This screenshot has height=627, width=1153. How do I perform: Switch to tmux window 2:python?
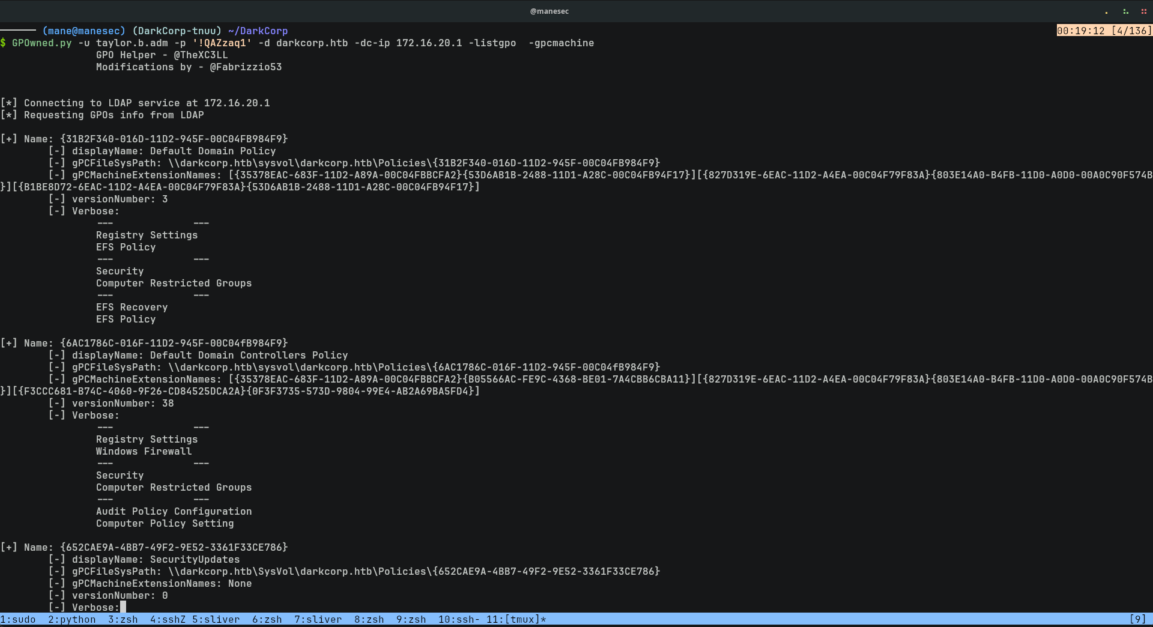(x=71, y=619)
